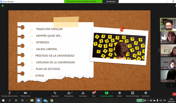Screen dimensions: 176x103
Task: Open the Seguridad shield icon
Action: pyautogui.click(x=55, y=93)
